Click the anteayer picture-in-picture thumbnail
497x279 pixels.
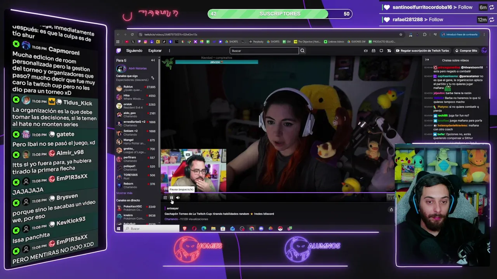(193, 170)
